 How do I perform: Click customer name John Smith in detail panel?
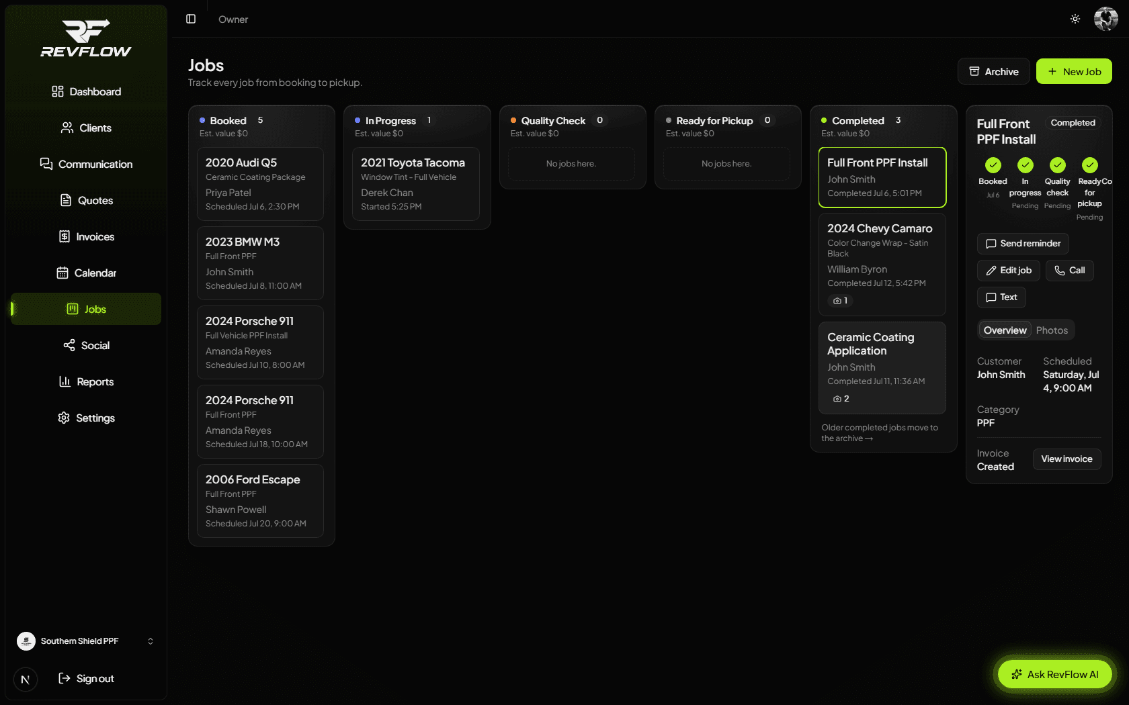click(1001, 375)
